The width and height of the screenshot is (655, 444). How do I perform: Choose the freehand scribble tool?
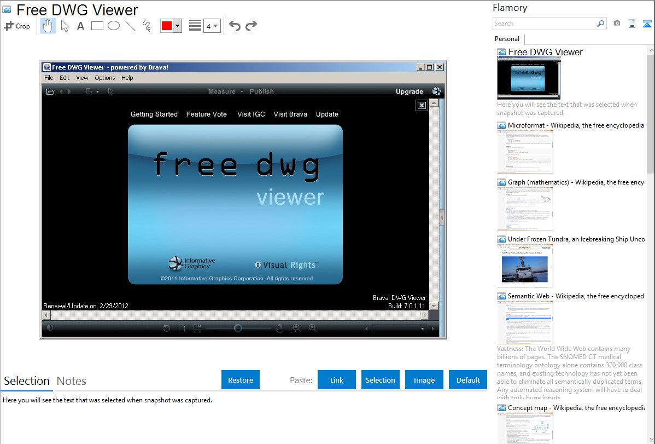pyautogui.click(x=147, y=26)
